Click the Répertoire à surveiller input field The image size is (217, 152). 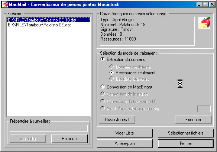click(49, 128)
